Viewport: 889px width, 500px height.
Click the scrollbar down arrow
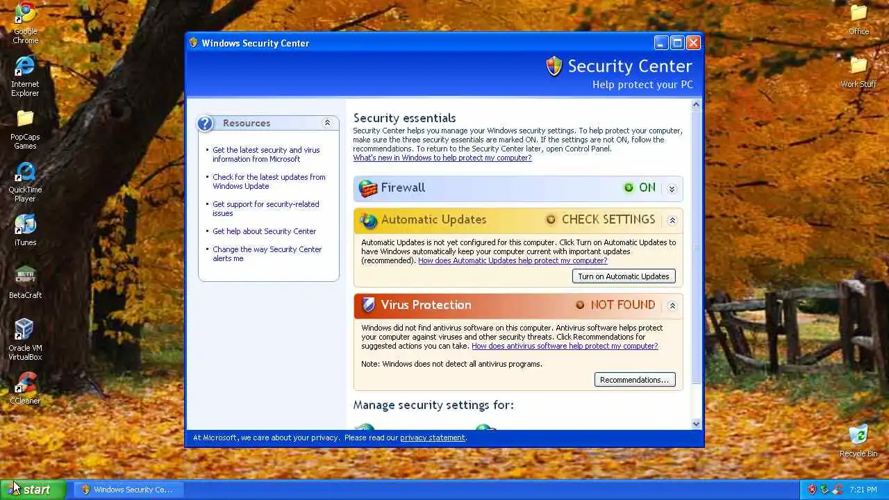[697, 424]
